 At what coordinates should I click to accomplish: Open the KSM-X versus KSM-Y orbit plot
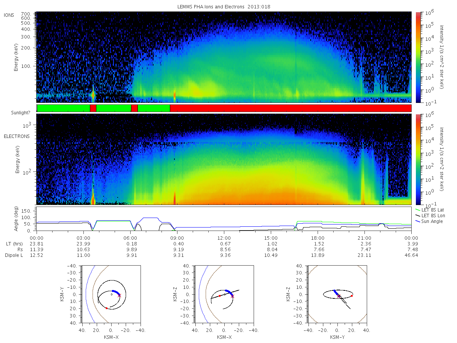click(x=111, y=294)
